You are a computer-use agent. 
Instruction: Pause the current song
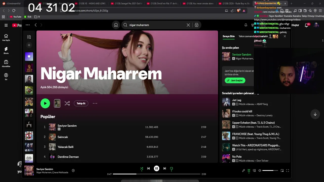coord(157,168)
